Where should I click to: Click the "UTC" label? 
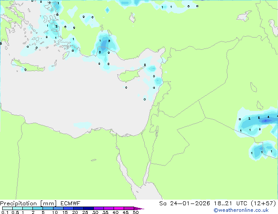(242, 204)
